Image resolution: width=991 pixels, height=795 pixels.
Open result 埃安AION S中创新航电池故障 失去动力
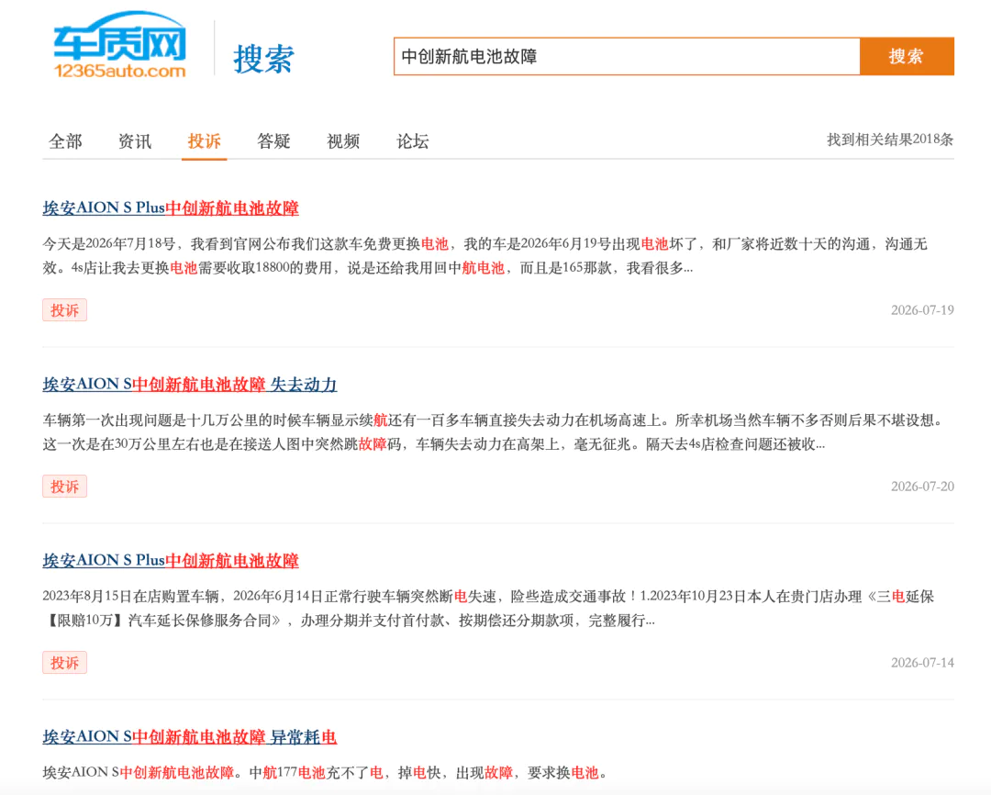tap(190, 385)
